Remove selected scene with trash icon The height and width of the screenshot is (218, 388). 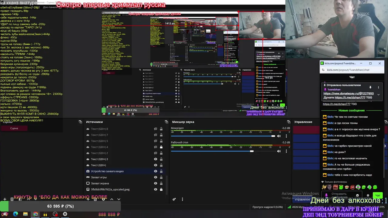click(12, 199)
